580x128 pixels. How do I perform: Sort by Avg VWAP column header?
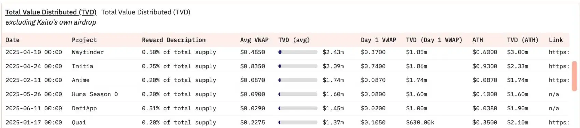tap(254, 40)
